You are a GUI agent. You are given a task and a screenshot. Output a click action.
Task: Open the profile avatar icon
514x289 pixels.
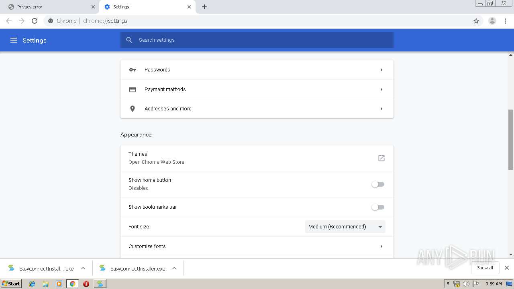[492, 21]
